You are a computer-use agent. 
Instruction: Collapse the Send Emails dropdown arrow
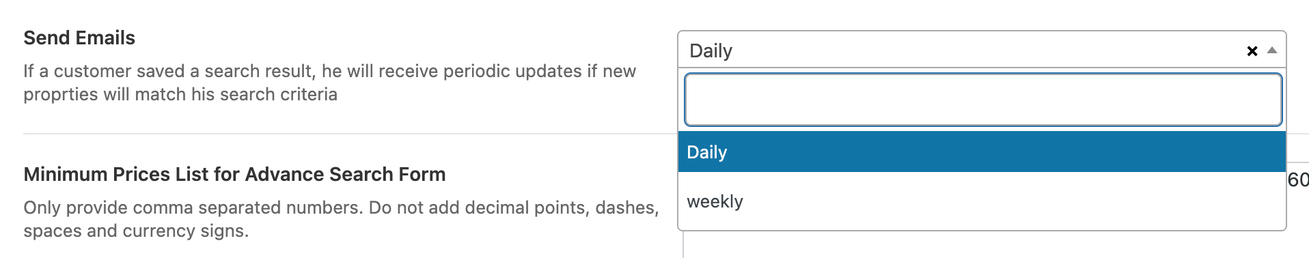pyautogui.click(x=1271, y=51)
